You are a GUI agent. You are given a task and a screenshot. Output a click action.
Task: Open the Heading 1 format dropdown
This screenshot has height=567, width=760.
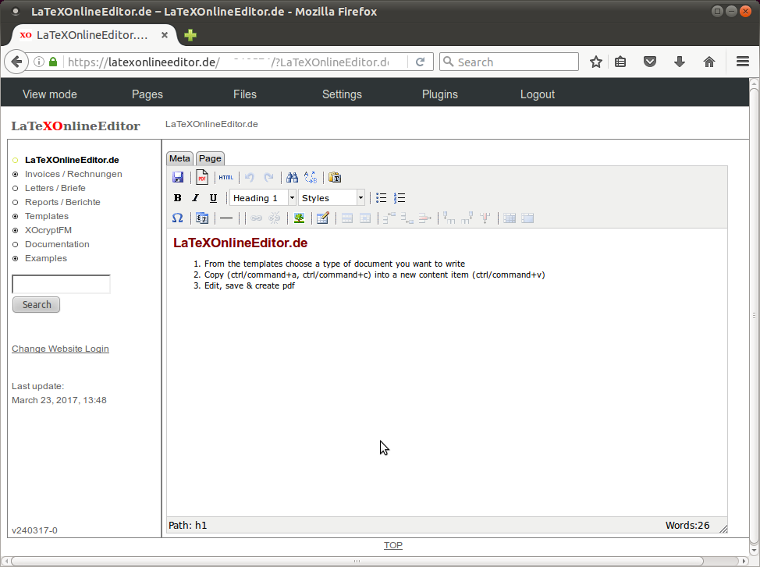(x=263, y=198)
